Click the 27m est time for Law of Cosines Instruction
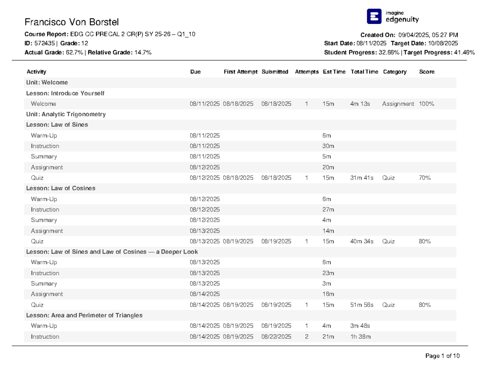 328,210
